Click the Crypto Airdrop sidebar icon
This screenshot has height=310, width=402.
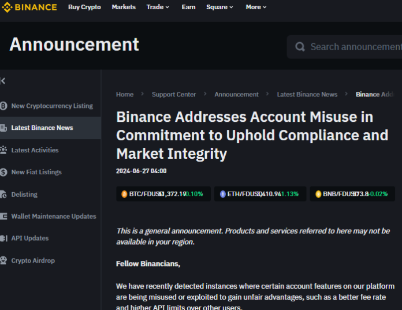pyautogui.click(x=3, y=261)
